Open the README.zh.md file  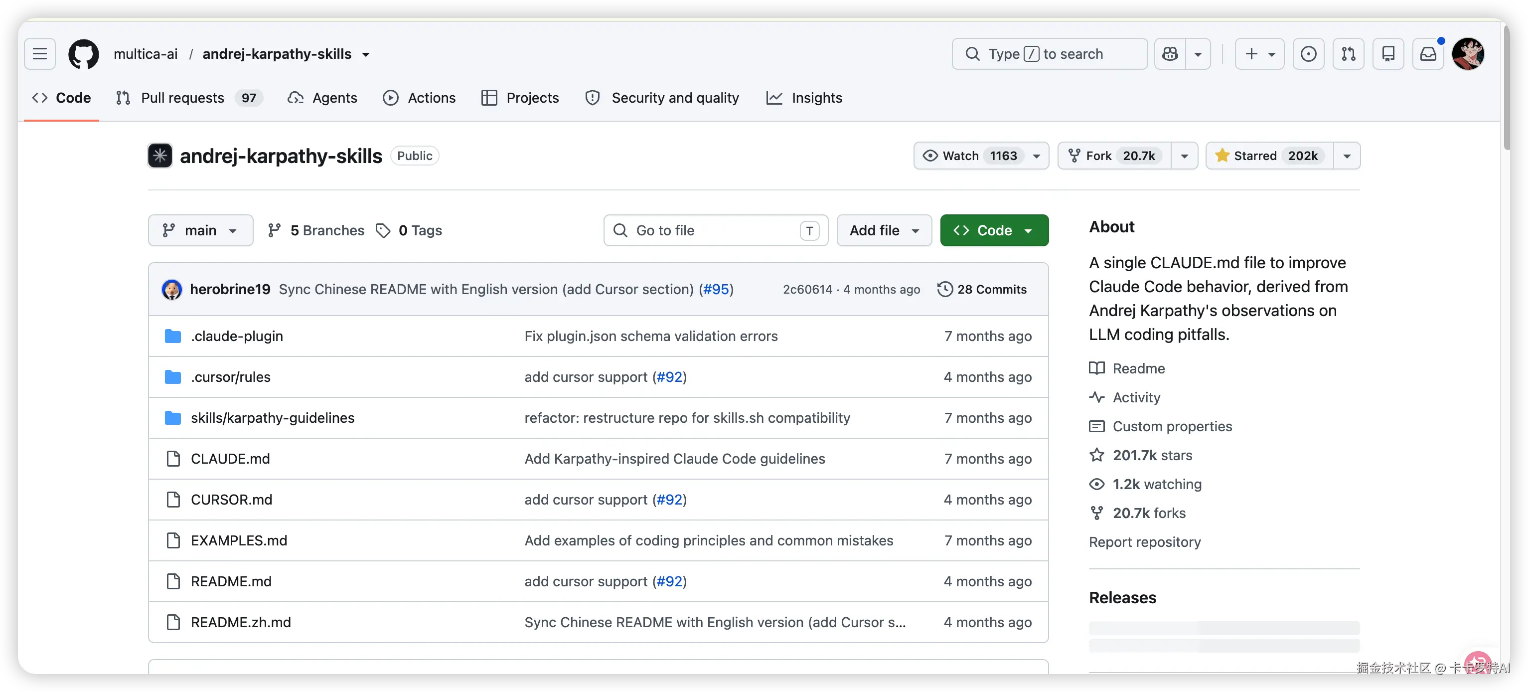tap(241, 623)
